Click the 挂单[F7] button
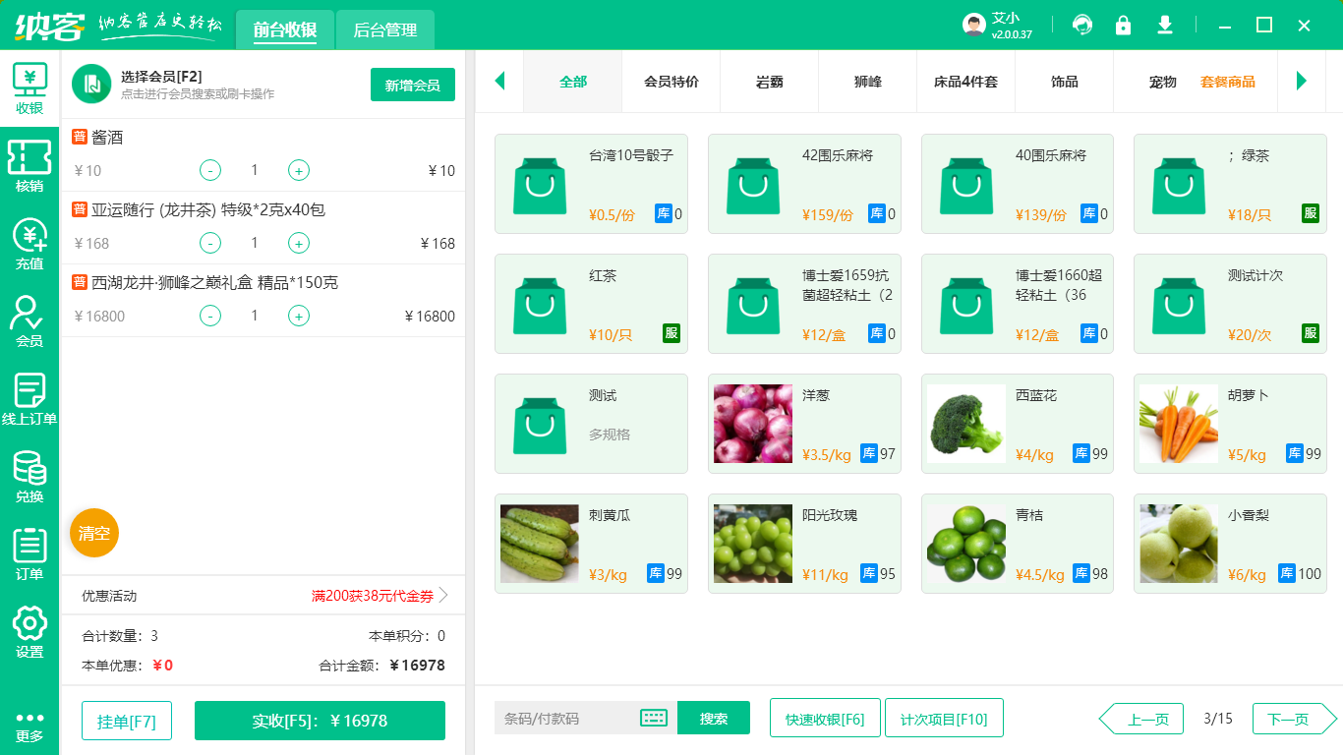Screen dimensions: 1343x755 click(x=127, y=721)
